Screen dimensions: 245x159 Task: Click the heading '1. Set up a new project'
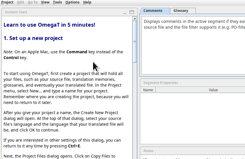point(33,38)
